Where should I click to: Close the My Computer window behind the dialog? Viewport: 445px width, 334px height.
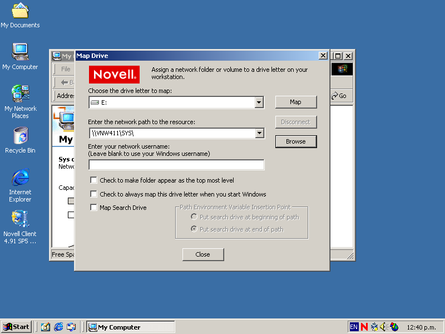[x=348, y=56]
